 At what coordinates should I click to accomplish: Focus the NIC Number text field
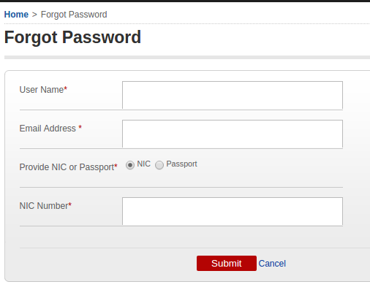click(233, 211)
